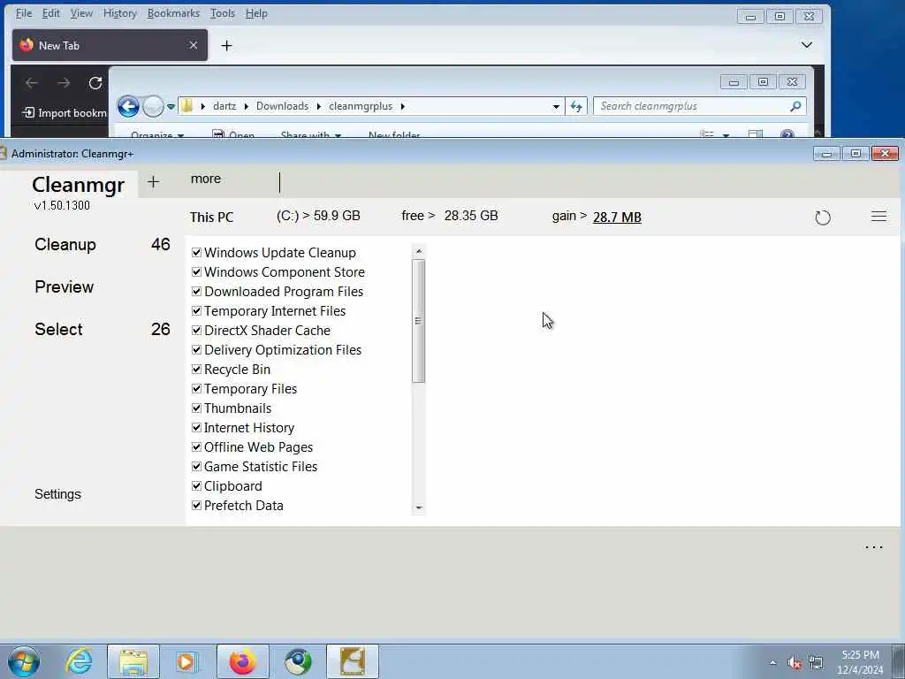Uncheck DirectX Shader Cache

coord(196,331)
